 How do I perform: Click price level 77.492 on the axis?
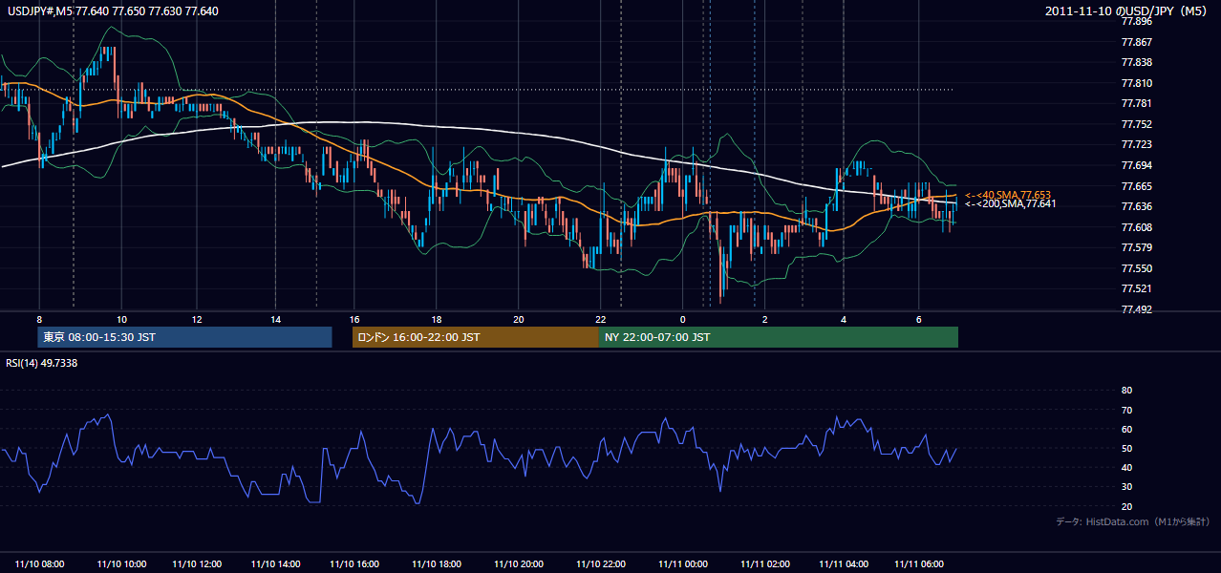[x=1135, y=309]
